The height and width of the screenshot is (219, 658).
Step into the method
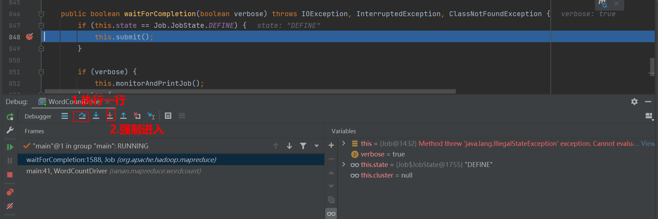click(x=96, y=116)
